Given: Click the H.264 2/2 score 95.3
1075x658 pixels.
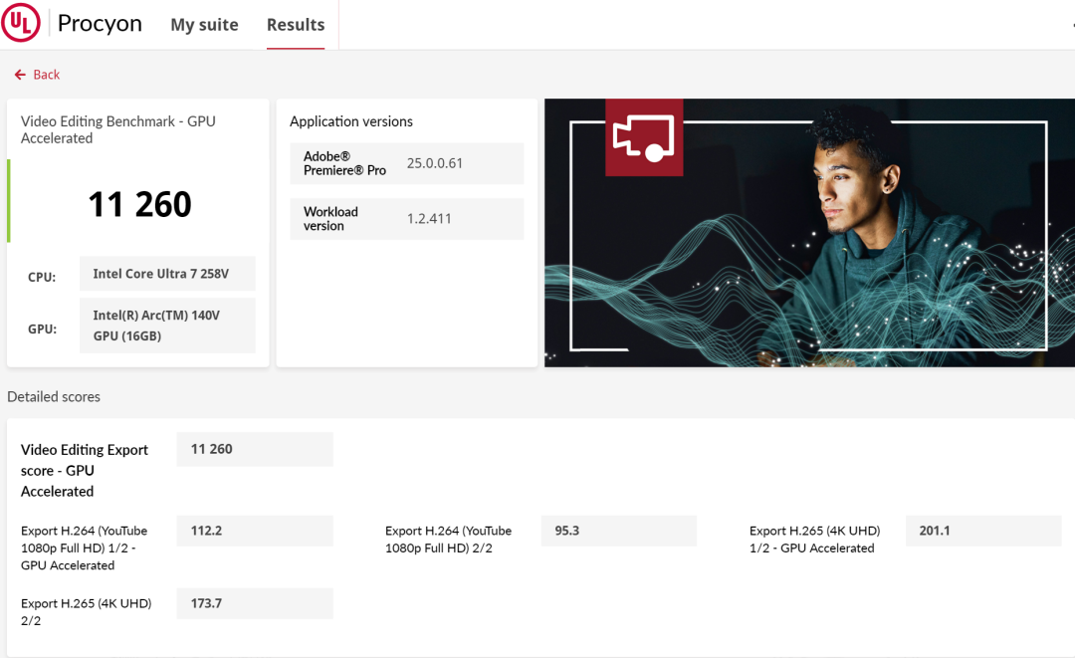Looking at the screenshot, I should [x=618, y=531].
